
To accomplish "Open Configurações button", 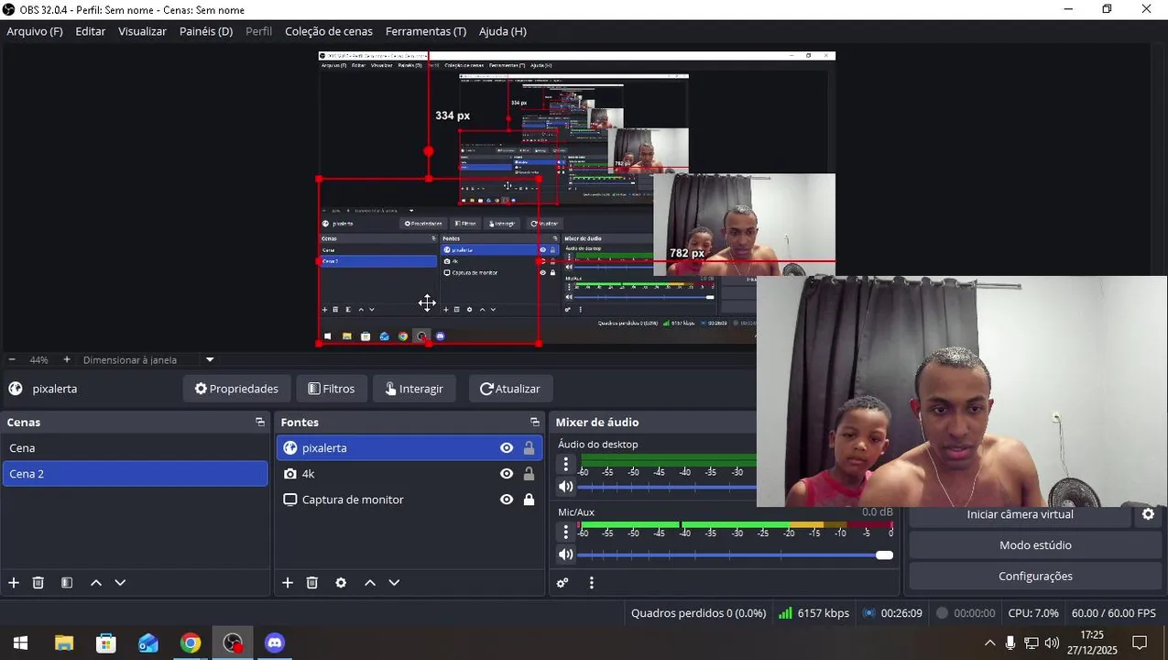I will [x=1035, y=577].
